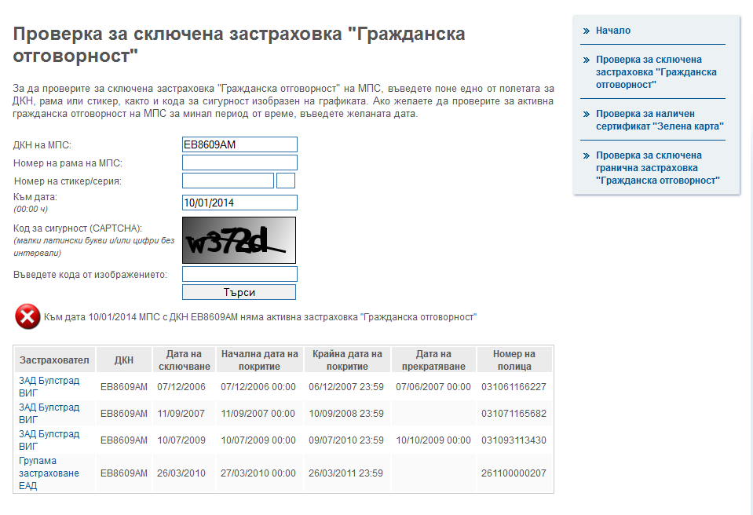Open the гранична застраховка check page link
The height and width of the screenshot is (515, 753).
coord(657,168)
